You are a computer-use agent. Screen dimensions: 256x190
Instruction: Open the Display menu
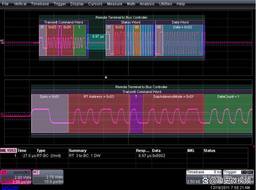tap(77, 4)
